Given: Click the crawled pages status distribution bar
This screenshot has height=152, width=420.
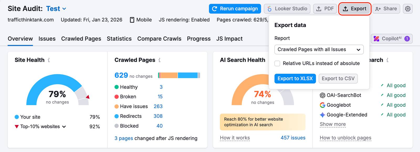Looking at the screenshot, I should (x=178, y=75).
